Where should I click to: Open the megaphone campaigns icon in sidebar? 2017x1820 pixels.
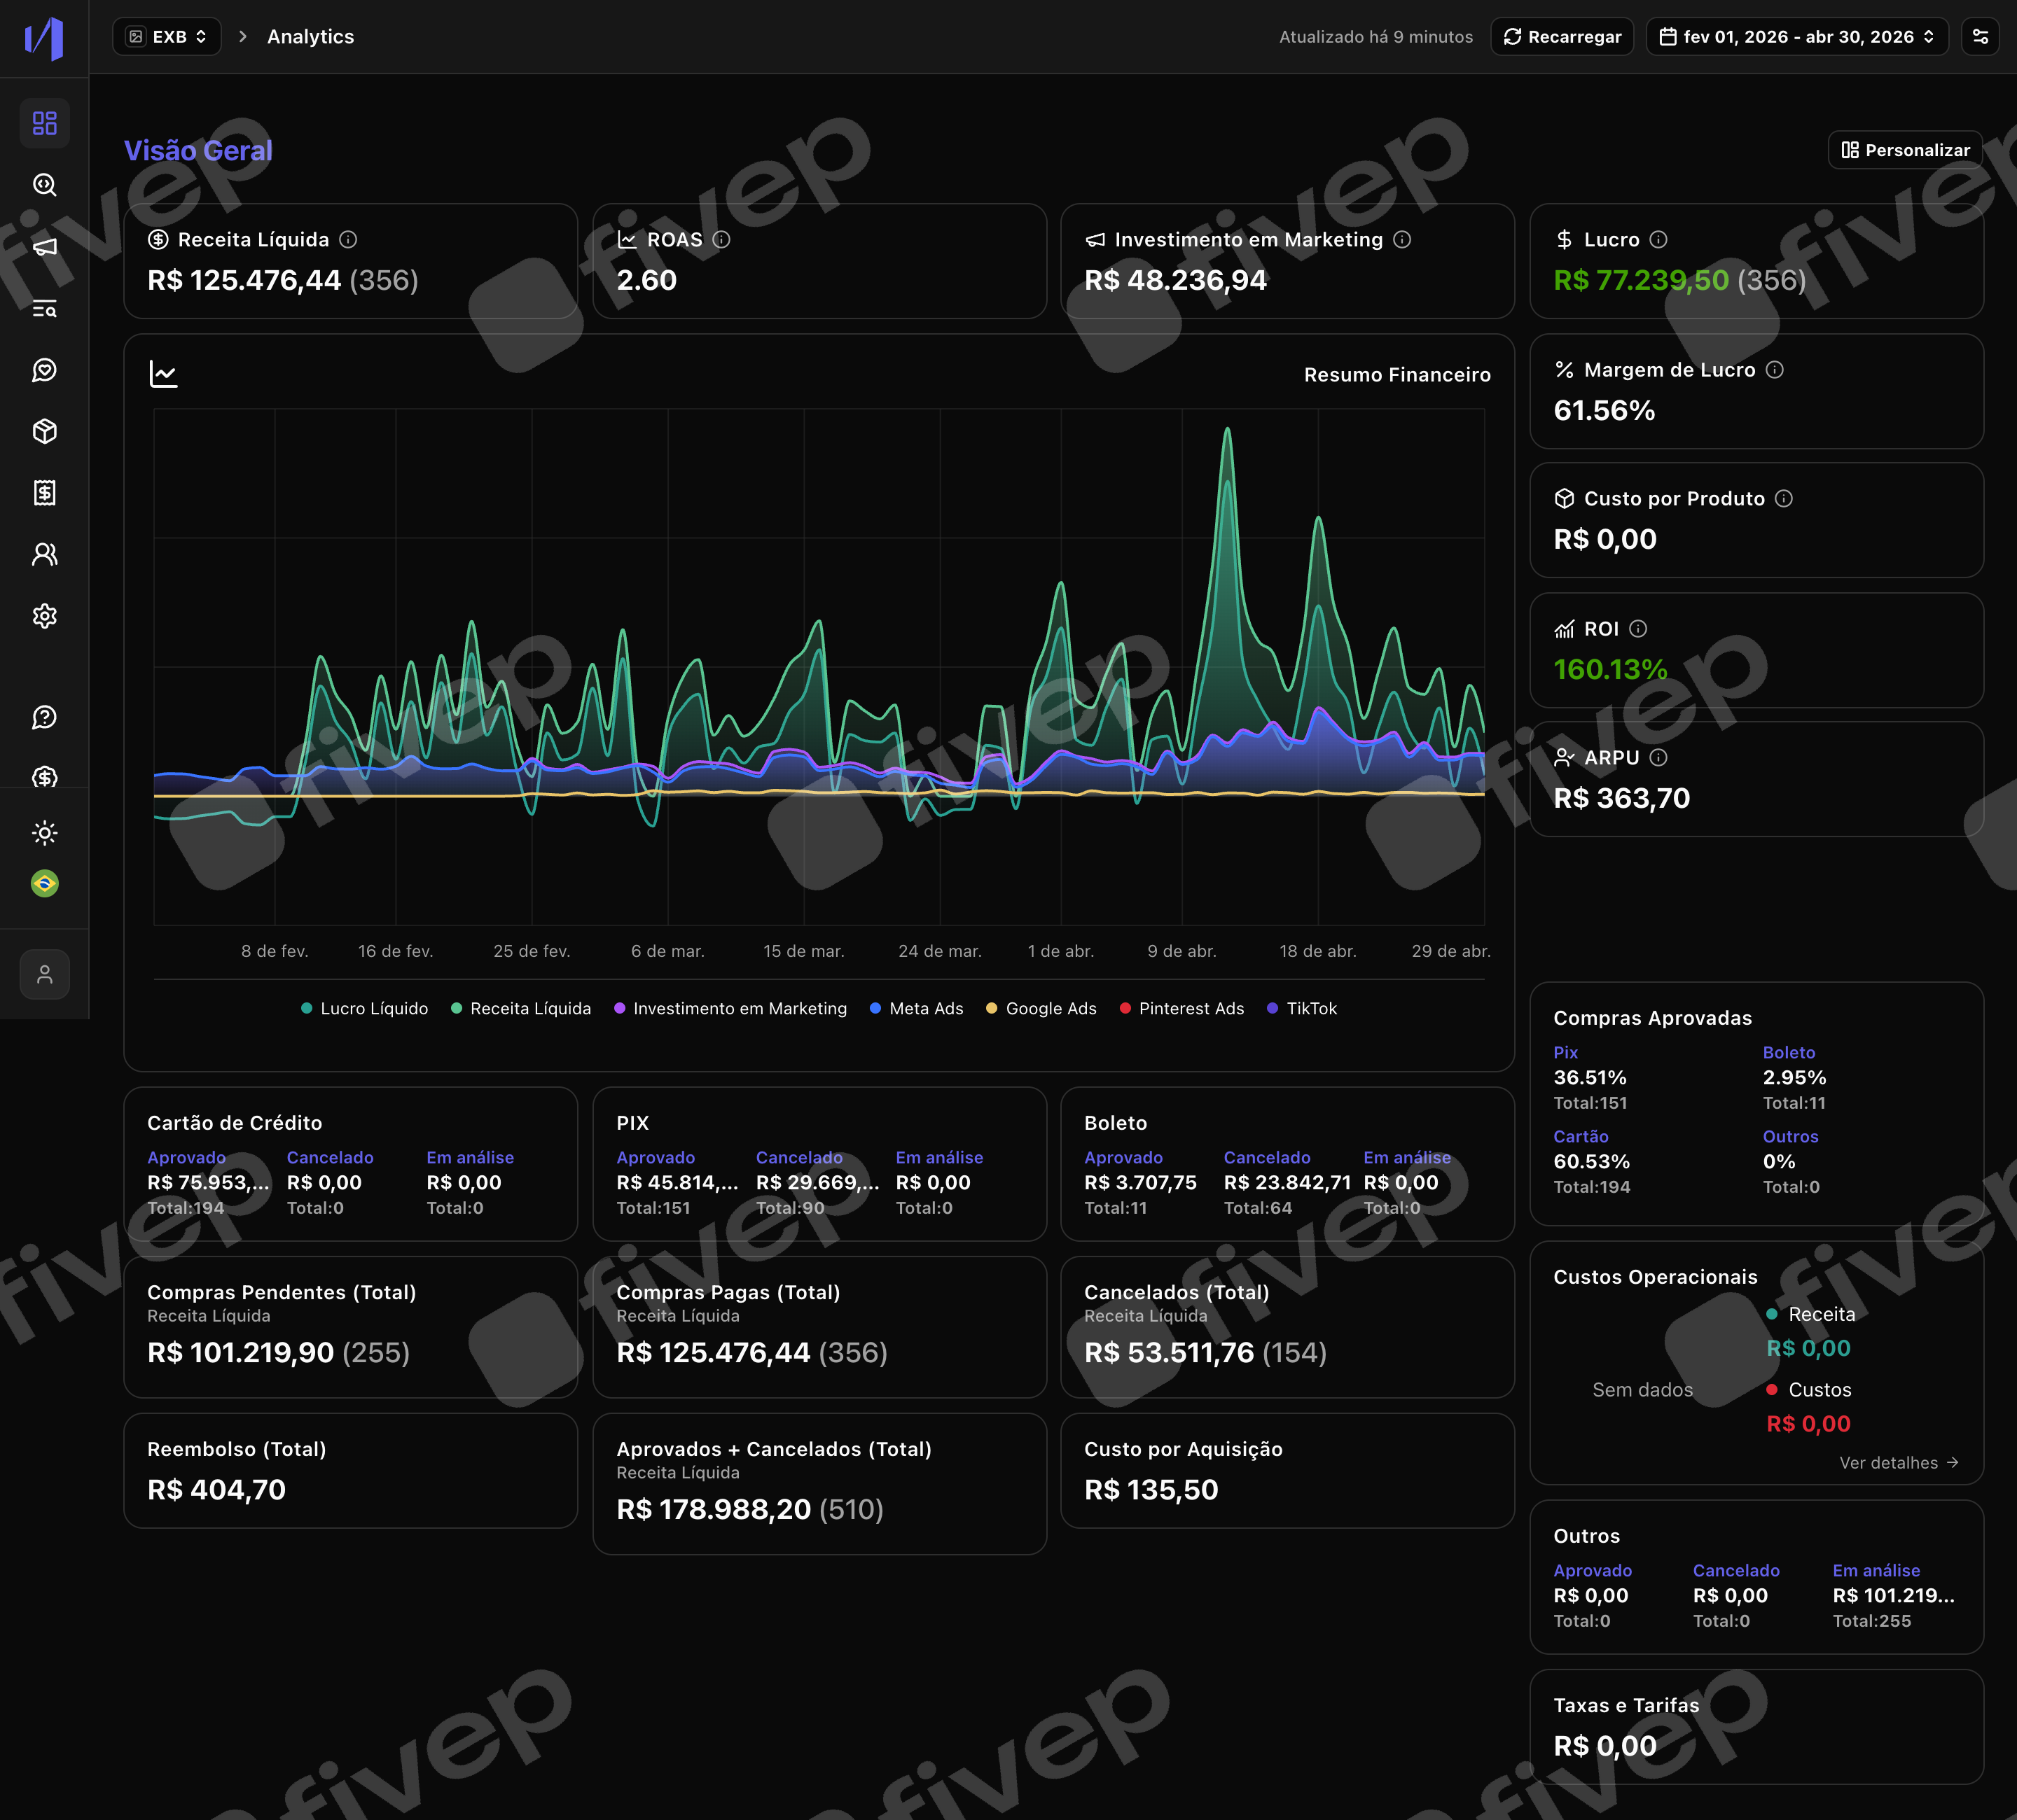(44, 247)
